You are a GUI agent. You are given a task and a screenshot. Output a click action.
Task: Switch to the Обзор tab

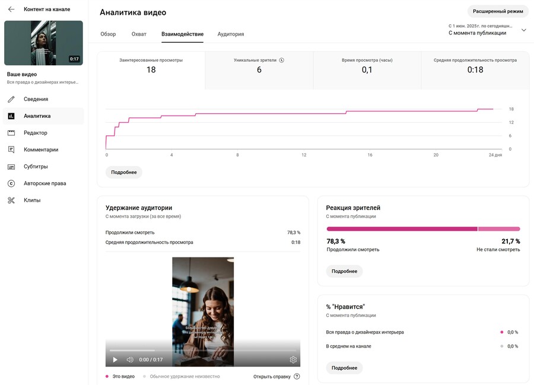pos(108,34)
